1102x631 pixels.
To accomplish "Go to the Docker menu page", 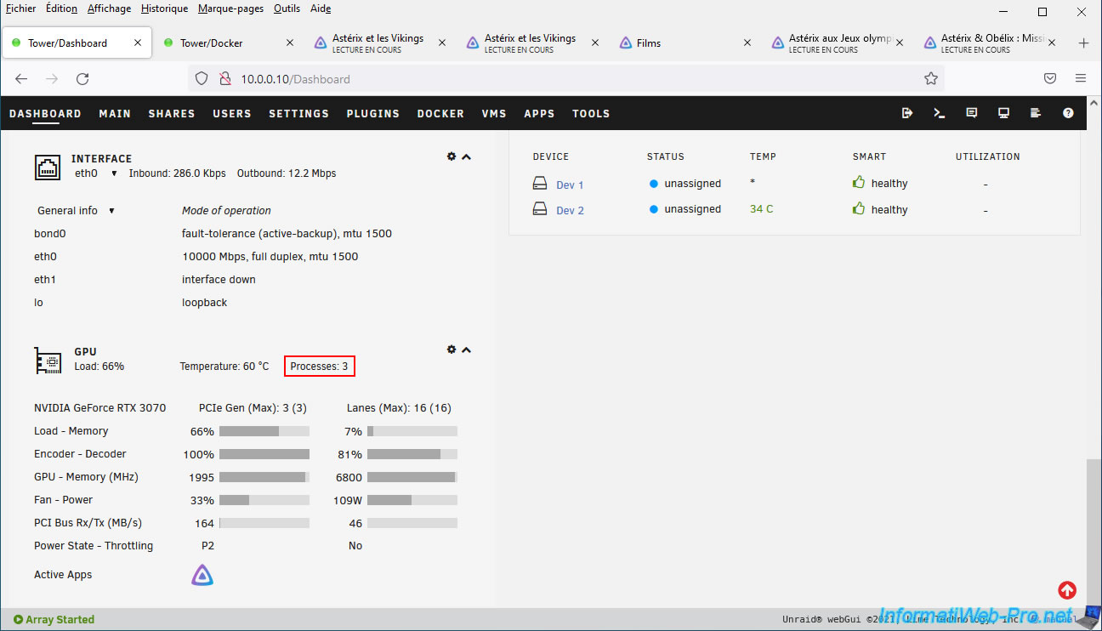I will 440,113.
